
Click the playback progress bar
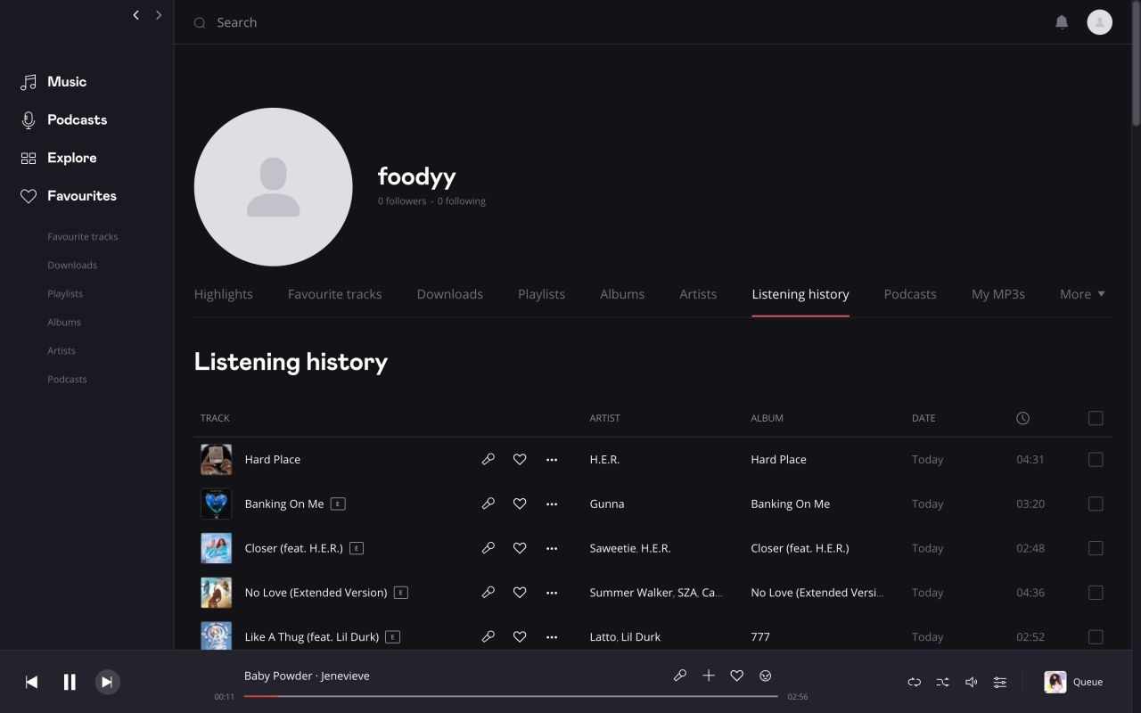513,697
